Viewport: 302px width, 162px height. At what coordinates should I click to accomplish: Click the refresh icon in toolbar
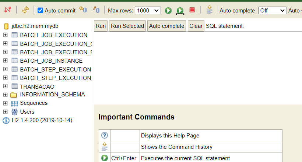coord(25,10)
